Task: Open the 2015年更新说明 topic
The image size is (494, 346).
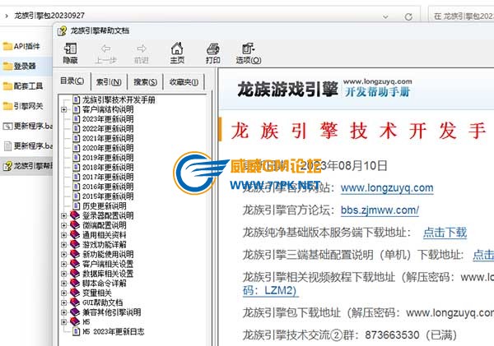Action: click(108, 196)
